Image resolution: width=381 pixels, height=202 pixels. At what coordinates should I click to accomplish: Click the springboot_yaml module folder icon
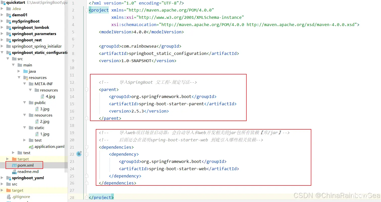point(9,178)
